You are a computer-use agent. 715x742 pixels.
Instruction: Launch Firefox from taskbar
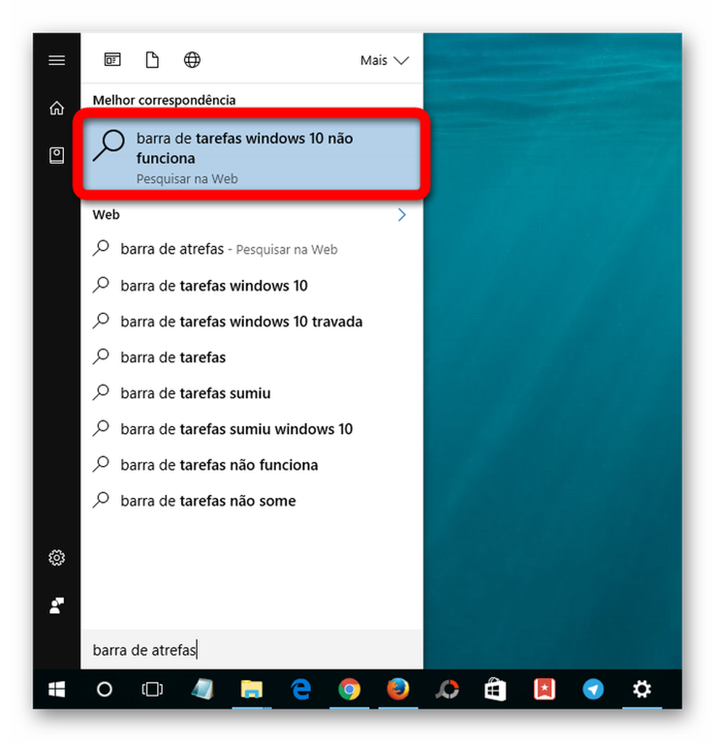click(x=398, y=690)
